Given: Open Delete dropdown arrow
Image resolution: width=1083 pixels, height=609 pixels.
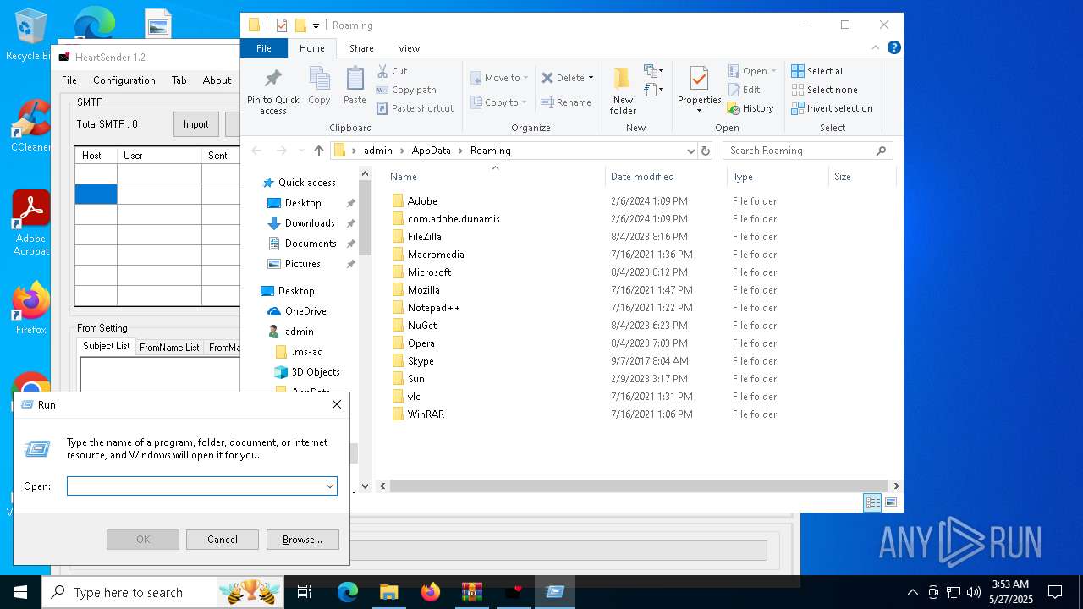Looking at the screenshot, I should (x=591, y=78).
